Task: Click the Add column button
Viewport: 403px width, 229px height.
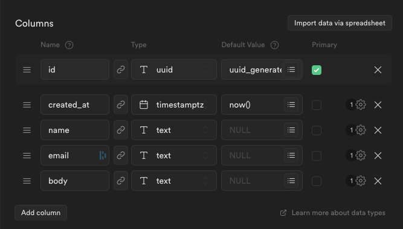Action: (41, 213)
